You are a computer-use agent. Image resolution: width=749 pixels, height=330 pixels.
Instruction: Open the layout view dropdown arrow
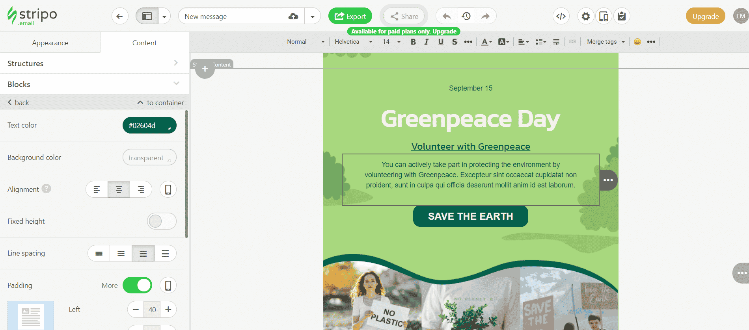click(x=164, y=17)
